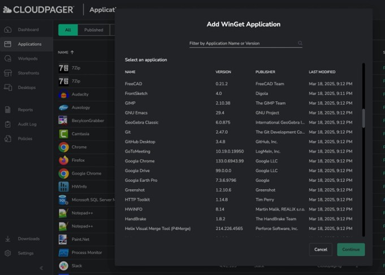Select the GitHub Desktop row
The width and height of the screenshot is (385, 275).
140,142
